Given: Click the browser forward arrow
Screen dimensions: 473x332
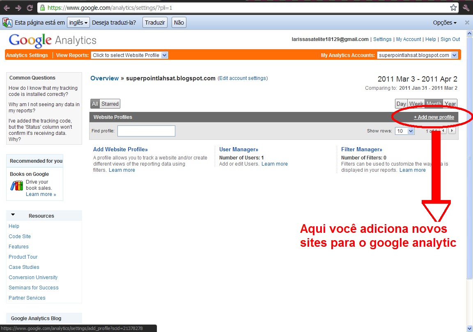Looking at the screenshot, I should click(x=18, y=8).
